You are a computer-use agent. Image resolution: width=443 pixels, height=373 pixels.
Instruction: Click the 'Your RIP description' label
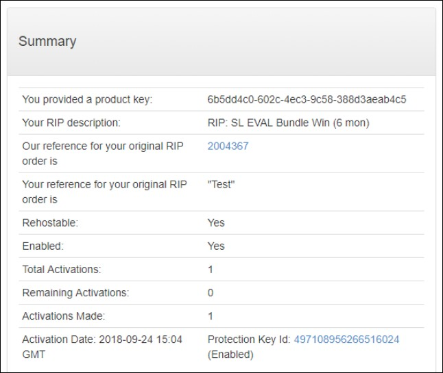click(71, 123)
